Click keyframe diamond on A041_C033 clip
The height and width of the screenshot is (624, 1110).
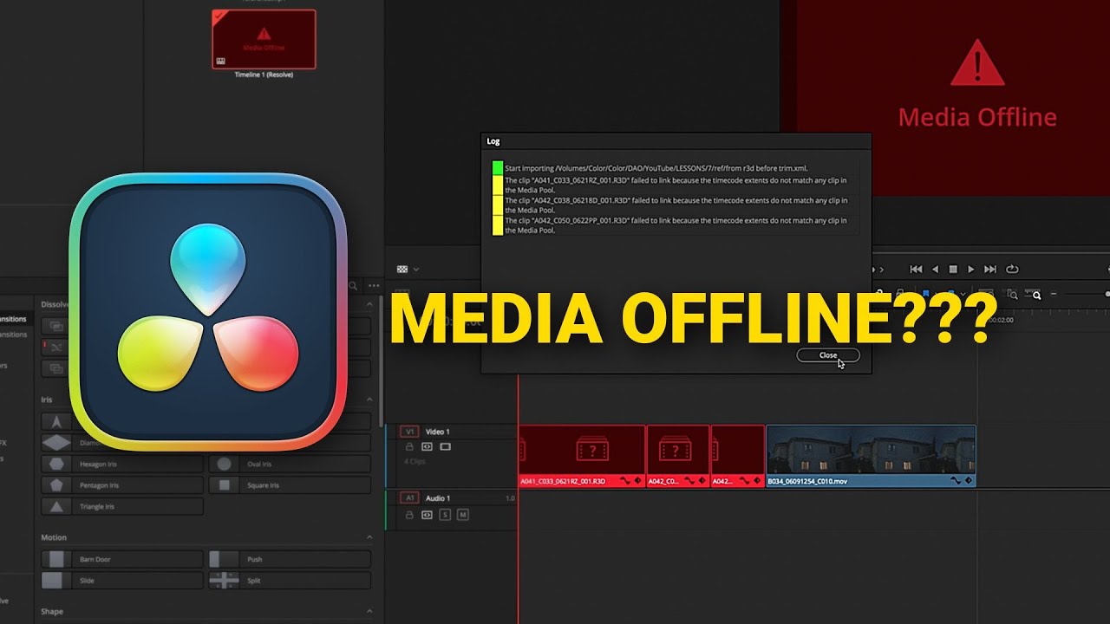[638, 480]
